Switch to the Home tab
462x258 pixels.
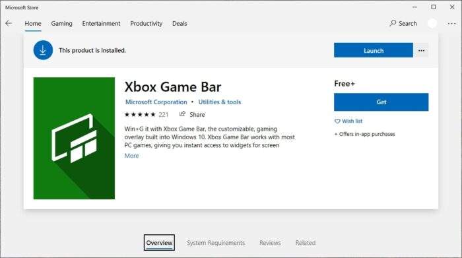pos(33,23)
